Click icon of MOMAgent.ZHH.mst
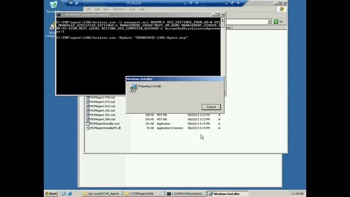This screenshot has width=350, height=197. [x=88, y=119]
